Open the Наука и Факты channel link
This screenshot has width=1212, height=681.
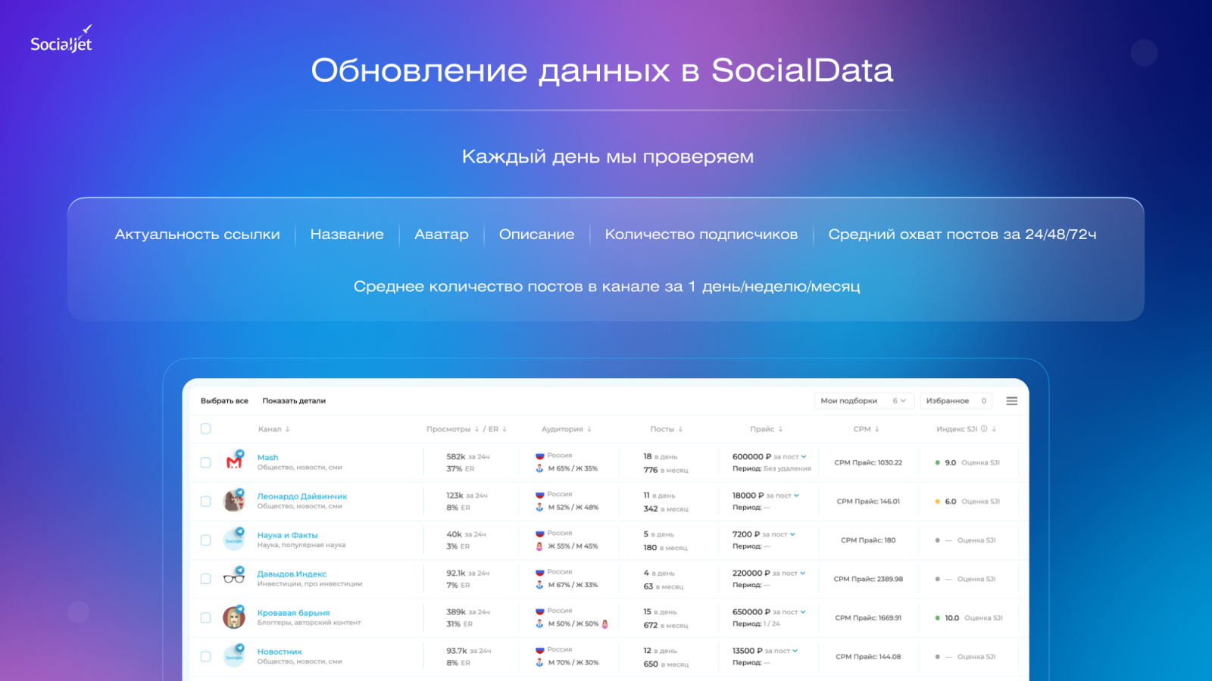(287, 535)
